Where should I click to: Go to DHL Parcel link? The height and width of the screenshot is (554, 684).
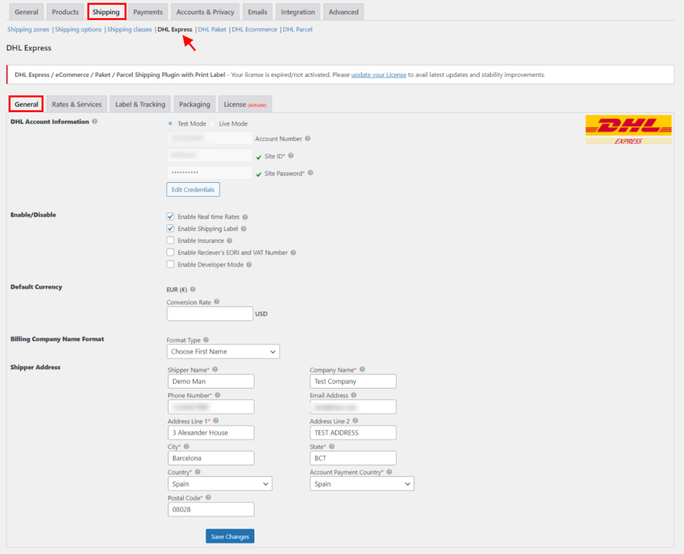click(297, 29)
